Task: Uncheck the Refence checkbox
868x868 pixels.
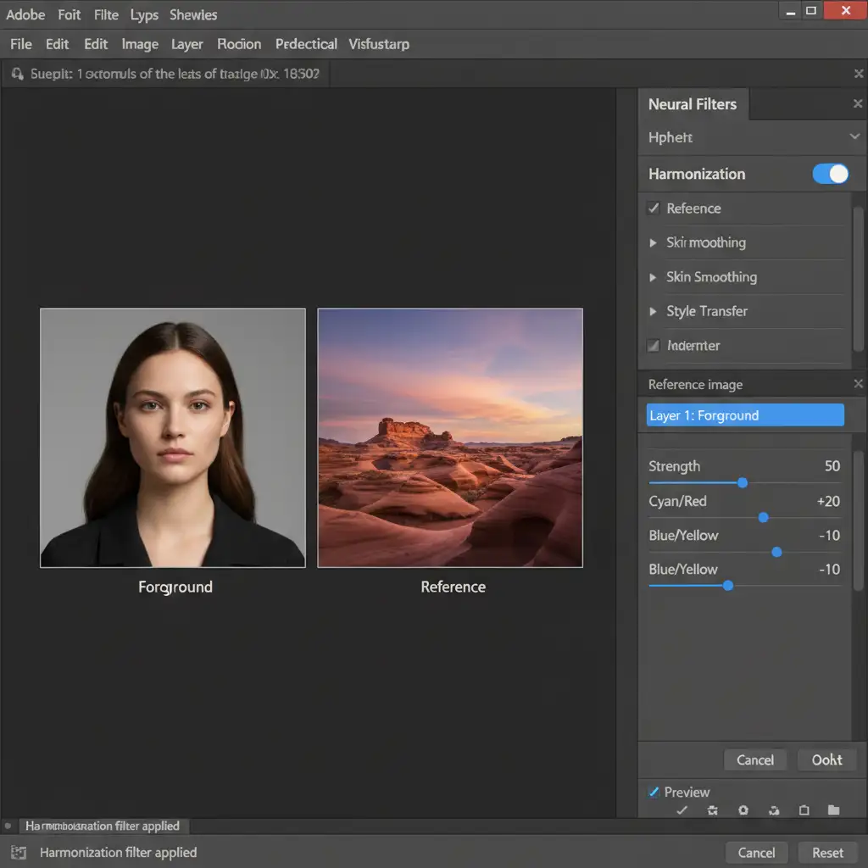Action: click(x=654, y=209)
